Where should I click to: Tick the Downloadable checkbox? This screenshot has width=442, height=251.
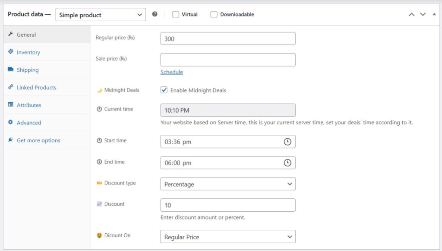tap(214, 14)
